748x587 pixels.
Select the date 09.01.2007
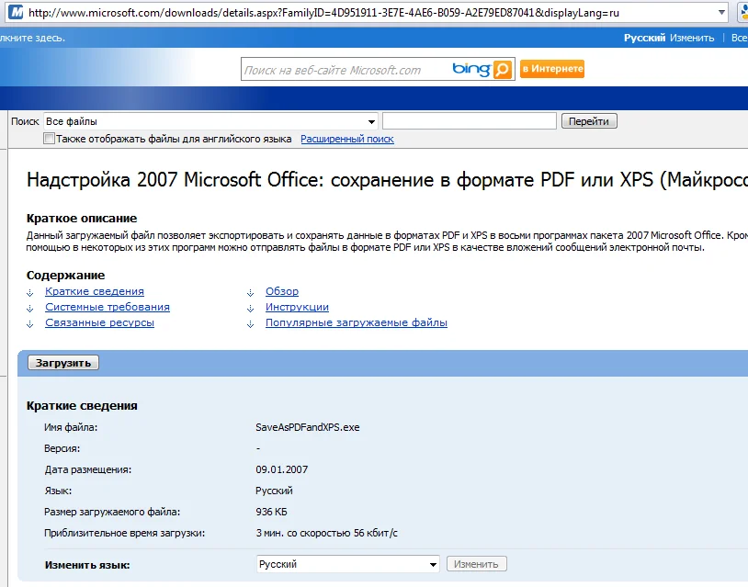(x=282, y=469)
